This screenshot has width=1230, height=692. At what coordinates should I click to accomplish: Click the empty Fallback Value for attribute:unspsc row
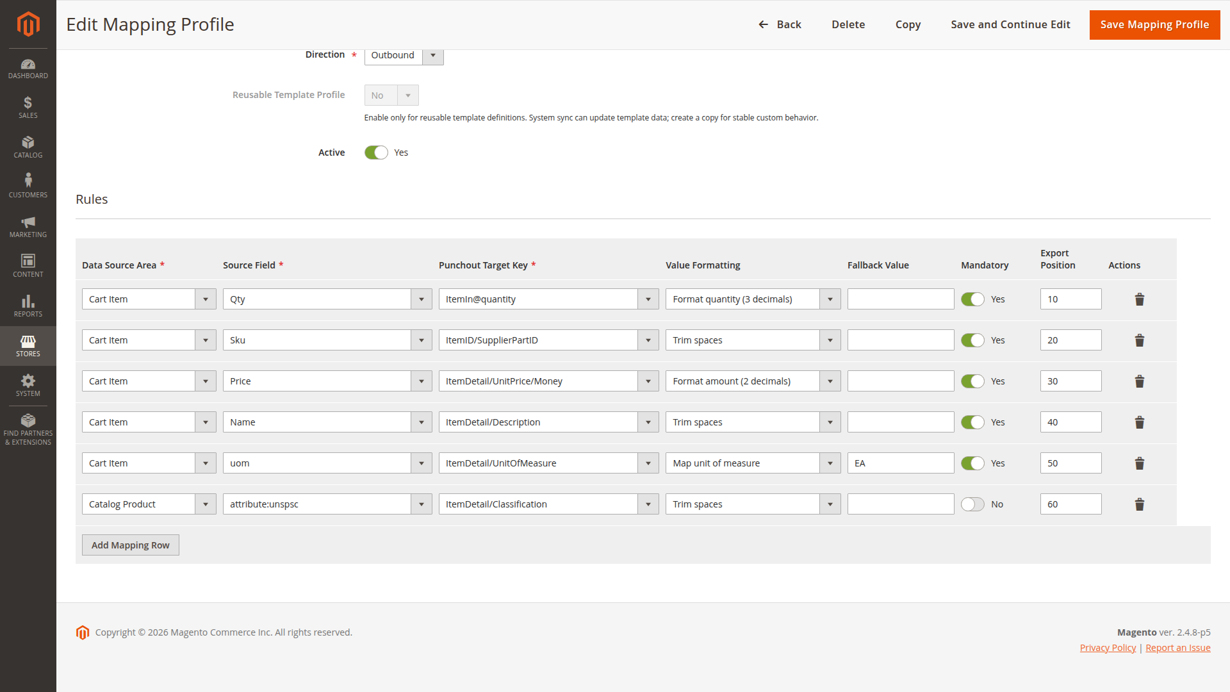tap(901, 504)
